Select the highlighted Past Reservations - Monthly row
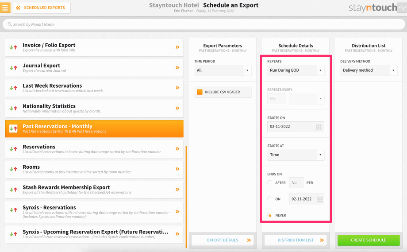Image resolution: width=407 pixels, height=252 pixels. [94, 128]
